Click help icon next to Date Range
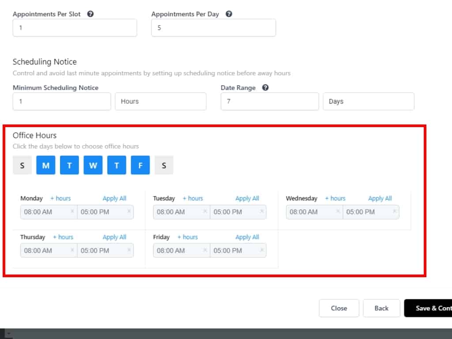 point(265,88)
